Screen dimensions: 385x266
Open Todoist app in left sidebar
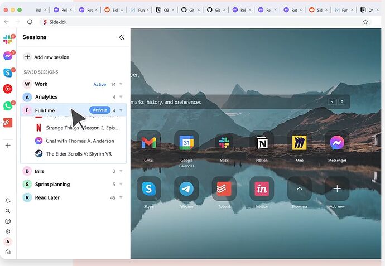(8, 123)
